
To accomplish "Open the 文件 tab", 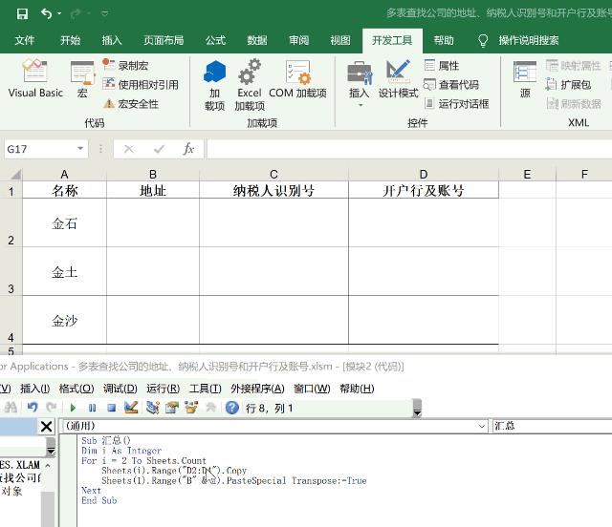I will coord(25,40).
